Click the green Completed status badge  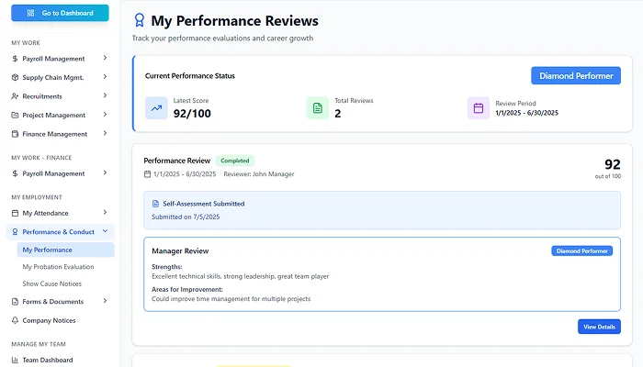235,161
